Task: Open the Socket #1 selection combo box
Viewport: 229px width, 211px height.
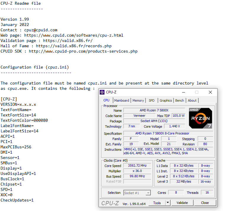Action: 137,193
